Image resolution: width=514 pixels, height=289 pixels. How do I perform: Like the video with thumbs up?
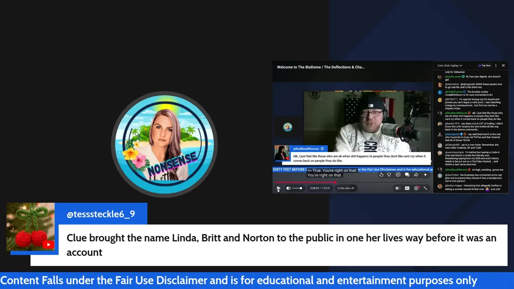381,175
